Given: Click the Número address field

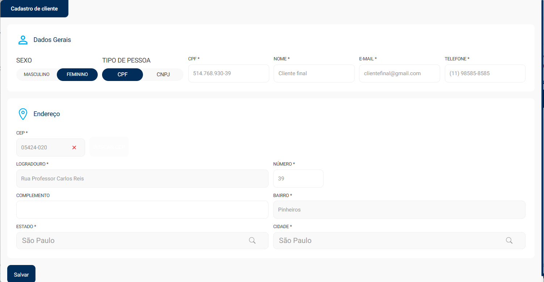Looking at the screenshot, I should tap(298, 179).
